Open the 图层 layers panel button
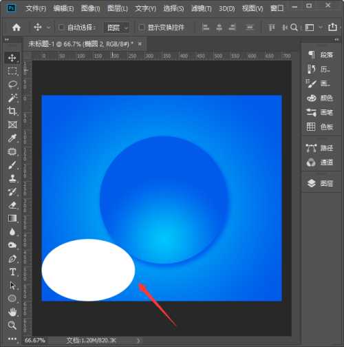The height and width of the screenshot is (347, 344). (320, 183)
